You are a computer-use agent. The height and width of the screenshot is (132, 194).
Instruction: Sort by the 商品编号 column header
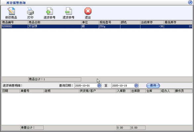click(15, 22)
